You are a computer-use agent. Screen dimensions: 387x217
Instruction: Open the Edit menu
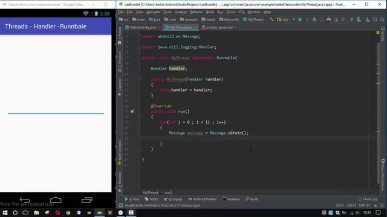(x=129, y=12)
